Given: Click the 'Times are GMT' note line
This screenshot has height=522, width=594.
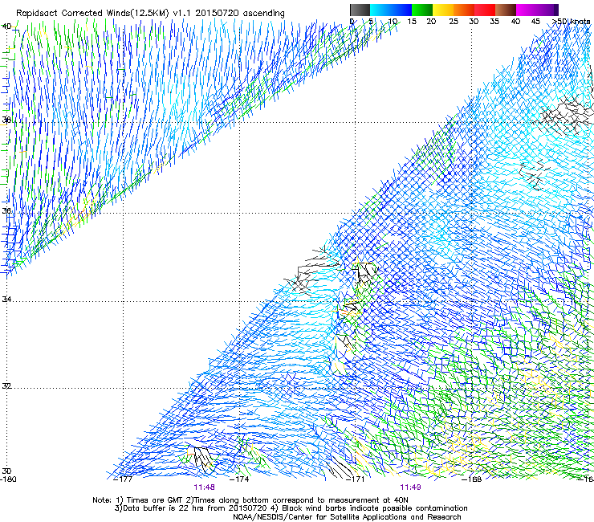Looking at the screenshot, I should tap(250, 500).
